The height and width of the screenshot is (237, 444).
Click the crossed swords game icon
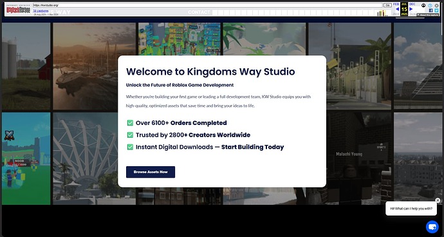10,135
